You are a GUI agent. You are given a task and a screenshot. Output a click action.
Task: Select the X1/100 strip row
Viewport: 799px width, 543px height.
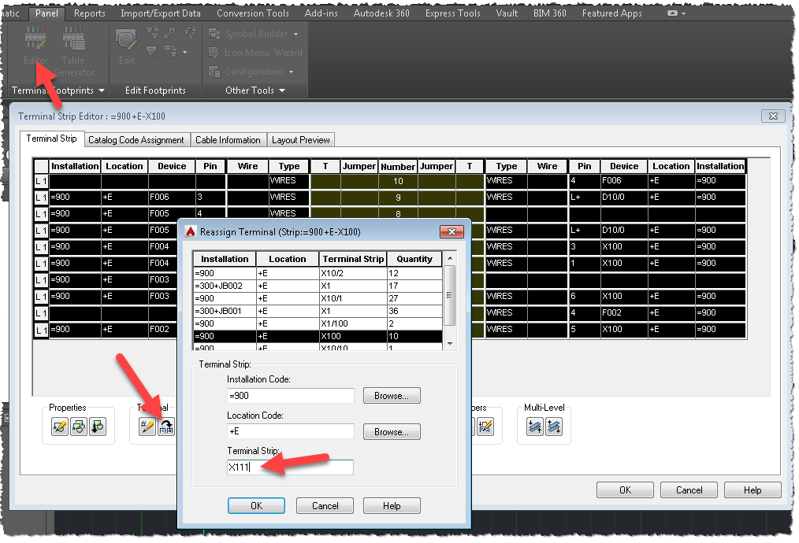(x=318, y=323)
